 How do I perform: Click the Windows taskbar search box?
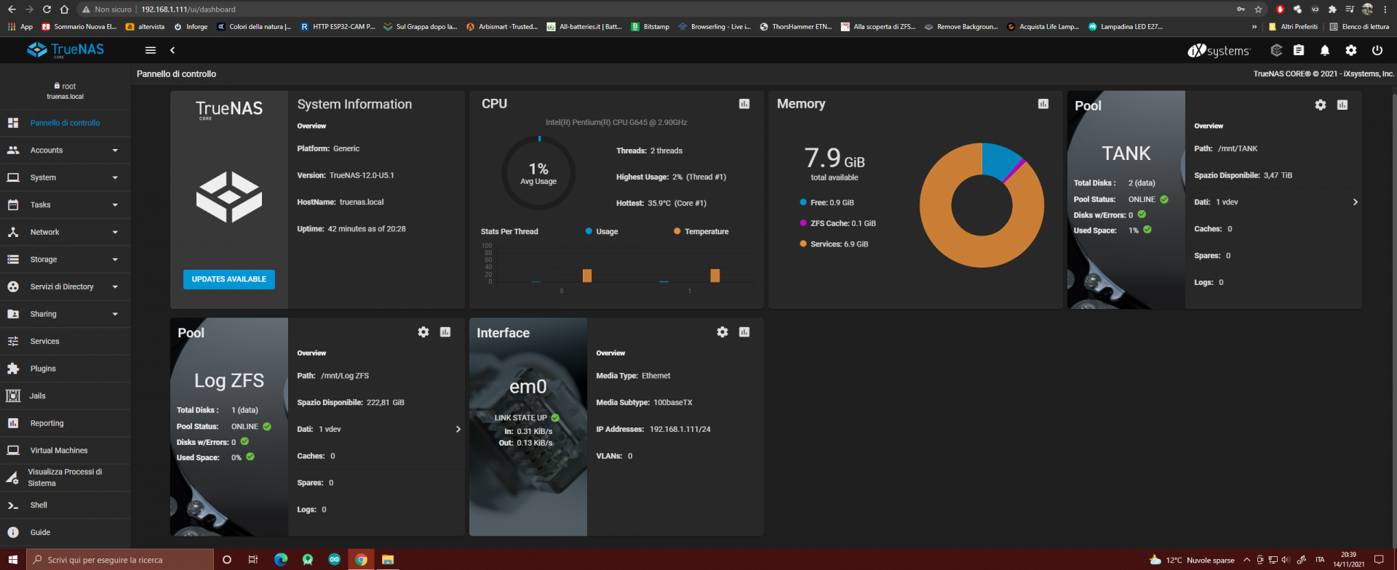click(x=120, y=560)
